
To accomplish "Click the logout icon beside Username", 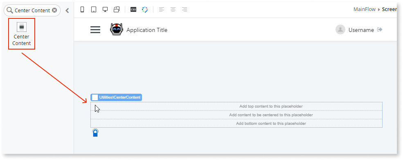I will 380,29.
